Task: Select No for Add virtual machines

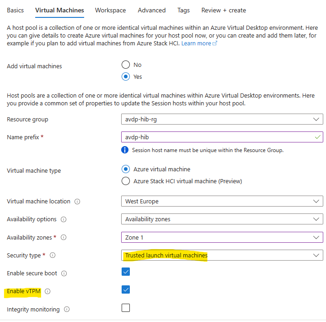Action: (x=126, y=65)
